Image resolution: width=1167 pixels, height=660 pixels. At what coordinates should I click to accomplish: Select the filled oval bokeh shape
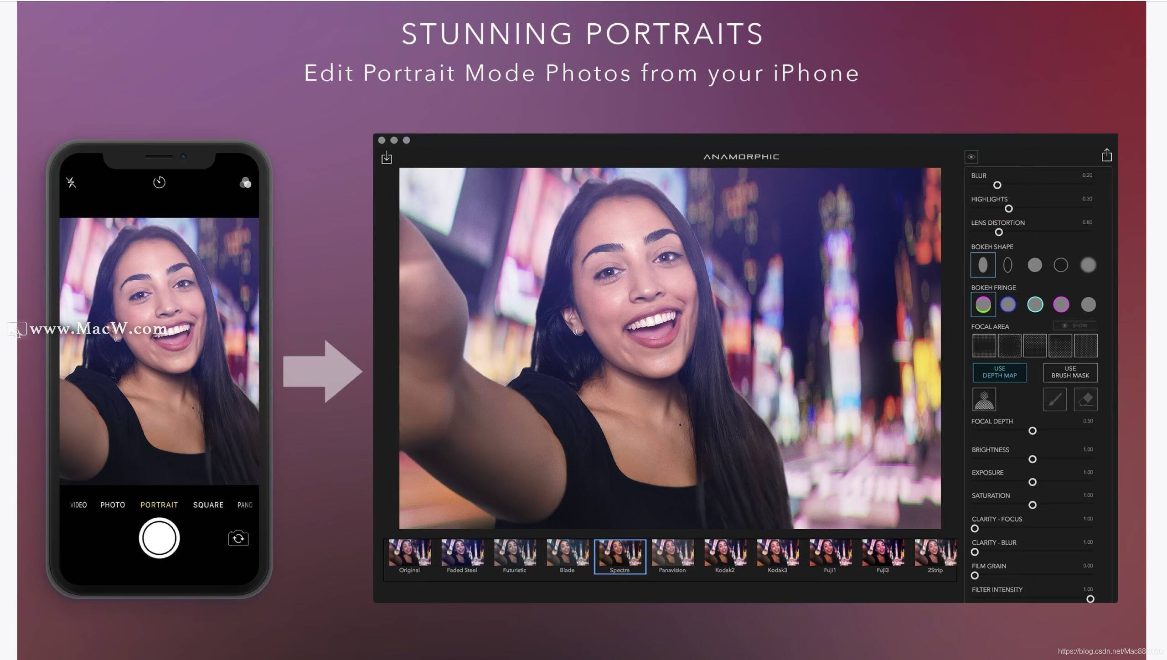(983, 265)
